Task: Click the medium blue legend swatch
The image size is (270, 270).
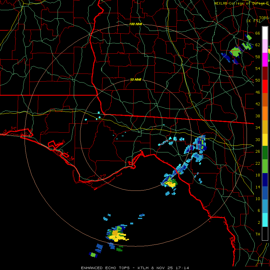Action: click(265, 193)
